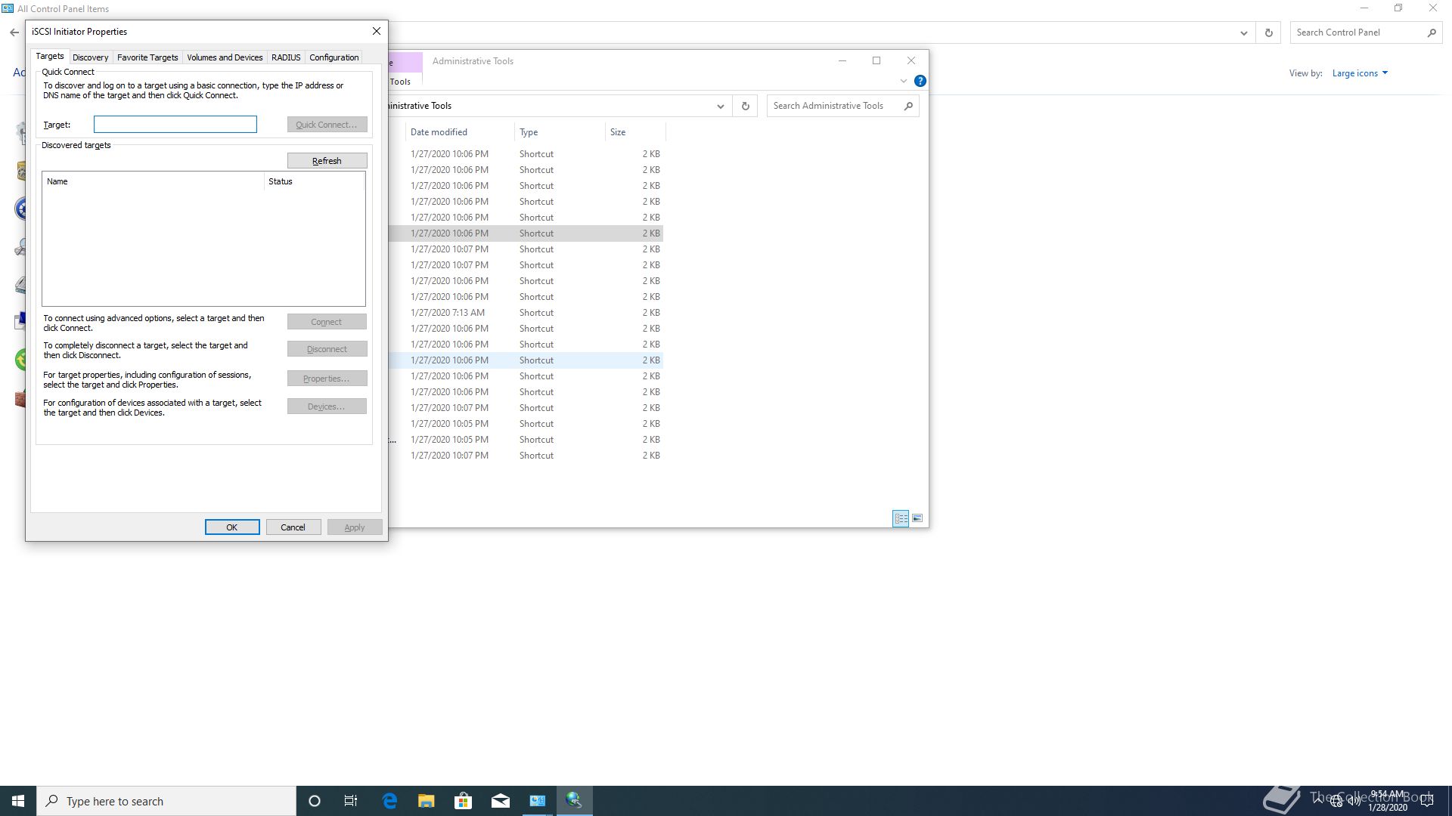Sort by Type column header
The height and width of the screenshot is (816, 1452).
click(x=560, y=132)
